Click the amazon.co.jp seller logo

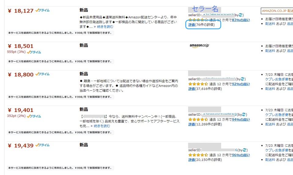199,46
